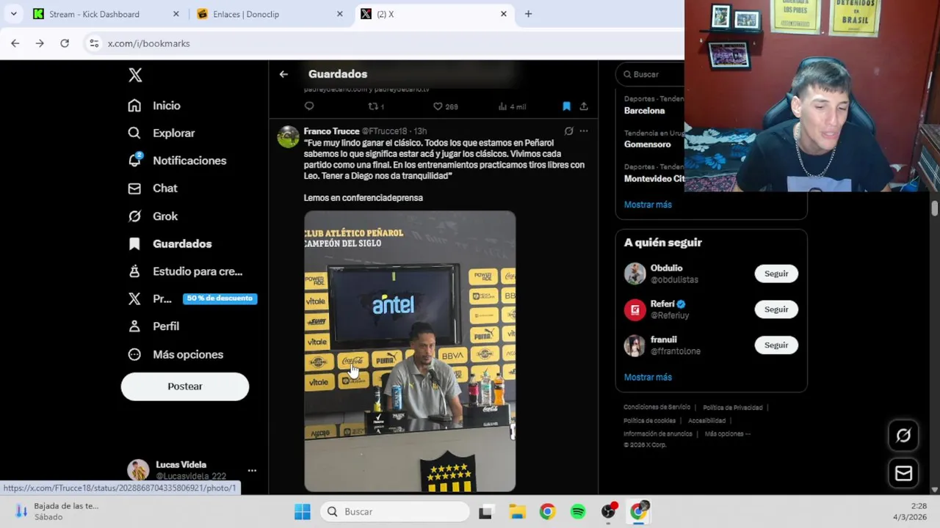Click the X logo in sidebar
This screenshot has width=940, height=528.
click(135, 75)
